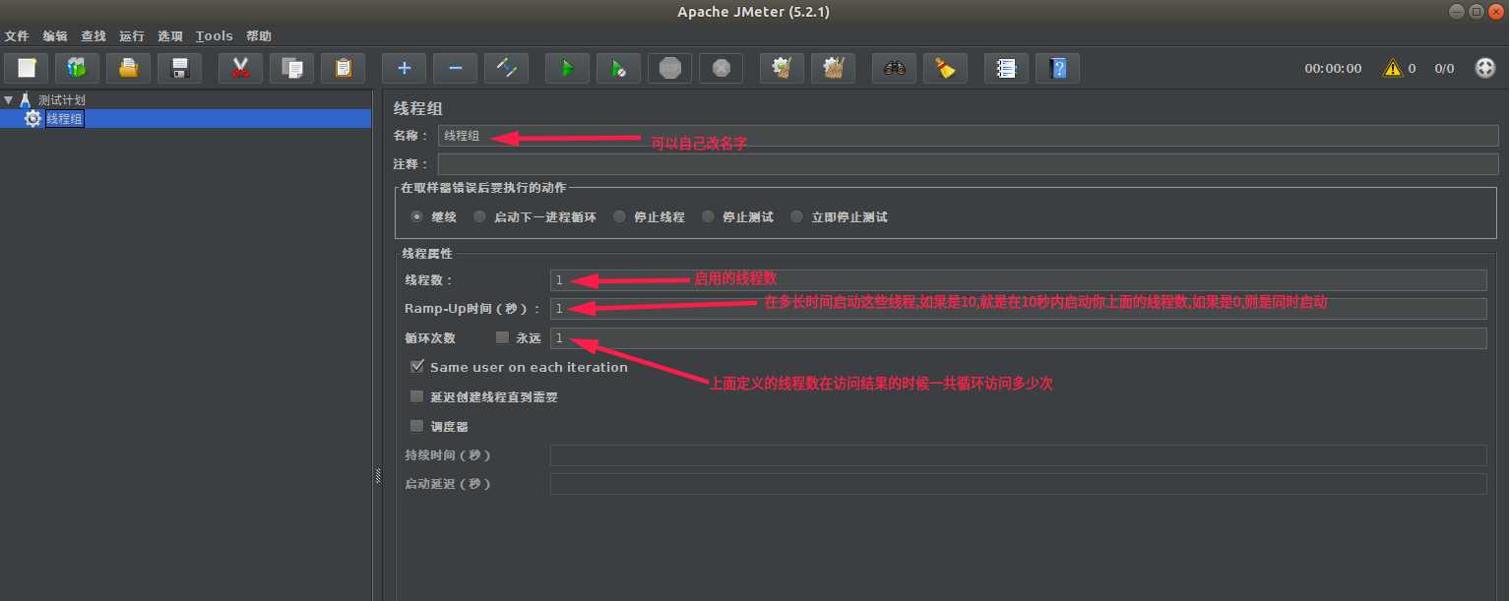Screen dimensions: 1510x601
Task: Choose the 停止测试 radio button
Action: (x=708, y=216)
